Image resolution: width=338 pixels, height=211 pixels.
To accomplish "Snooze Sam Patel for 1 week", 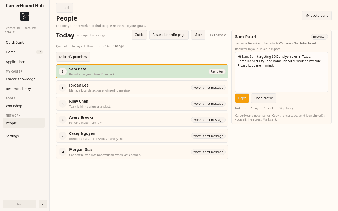I will click(x=269, y=108).
